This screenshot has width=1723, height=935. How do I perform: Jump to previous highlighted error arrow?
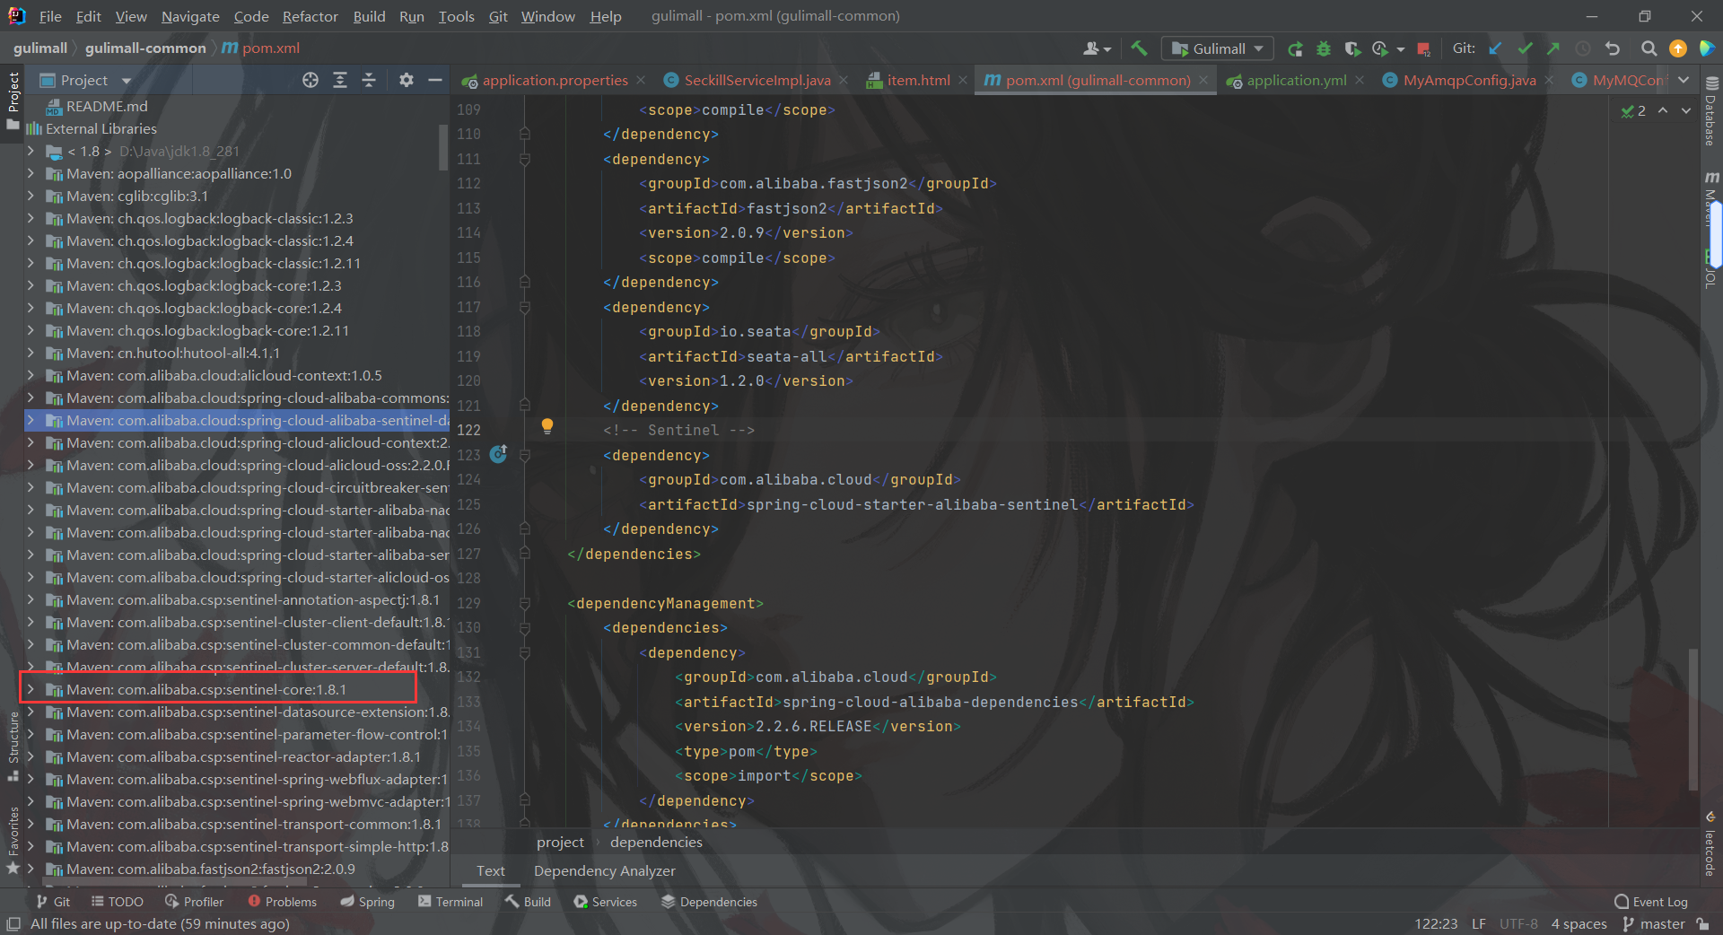pyautogui.click(x=1663, y=110)
